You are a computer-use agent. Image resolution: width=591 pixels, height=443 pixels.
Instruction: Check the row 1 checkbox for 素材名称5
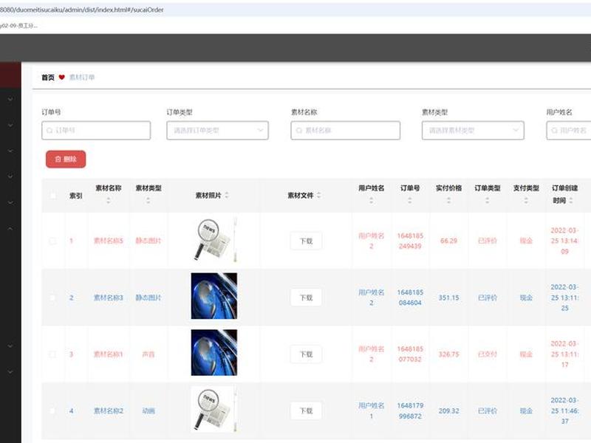coord(52,241)
